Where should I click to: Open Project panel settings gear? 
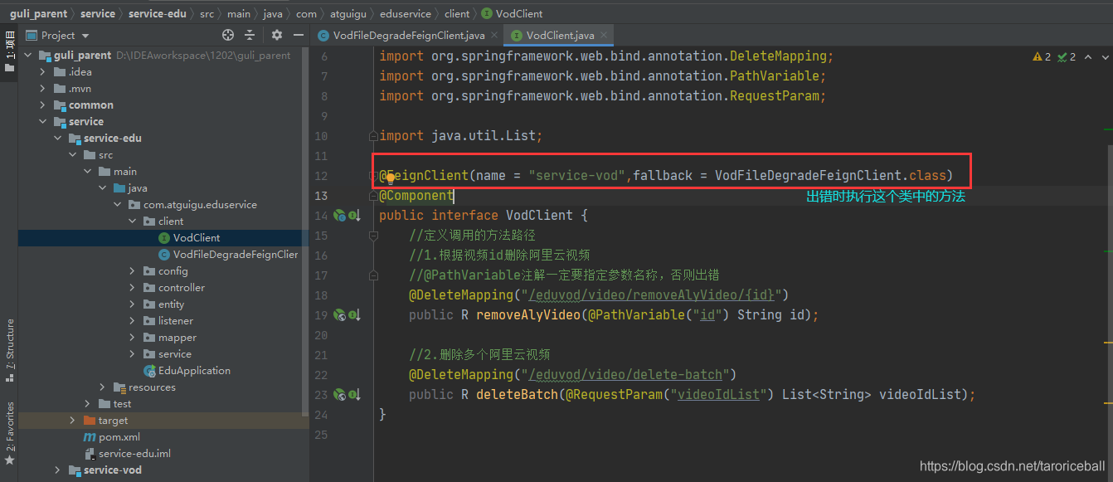pyautogui.click(x=277, y=35)
